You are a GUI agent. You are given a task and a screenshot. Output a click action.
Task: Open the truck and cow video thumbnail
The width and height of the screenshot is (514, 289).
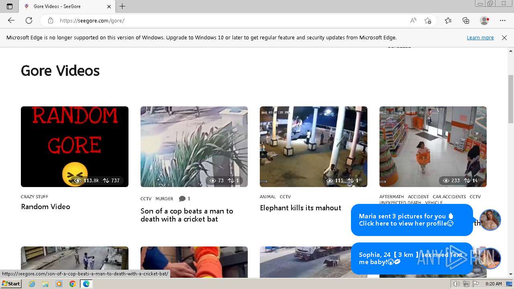pyautogui.click(x=314, y=262)
